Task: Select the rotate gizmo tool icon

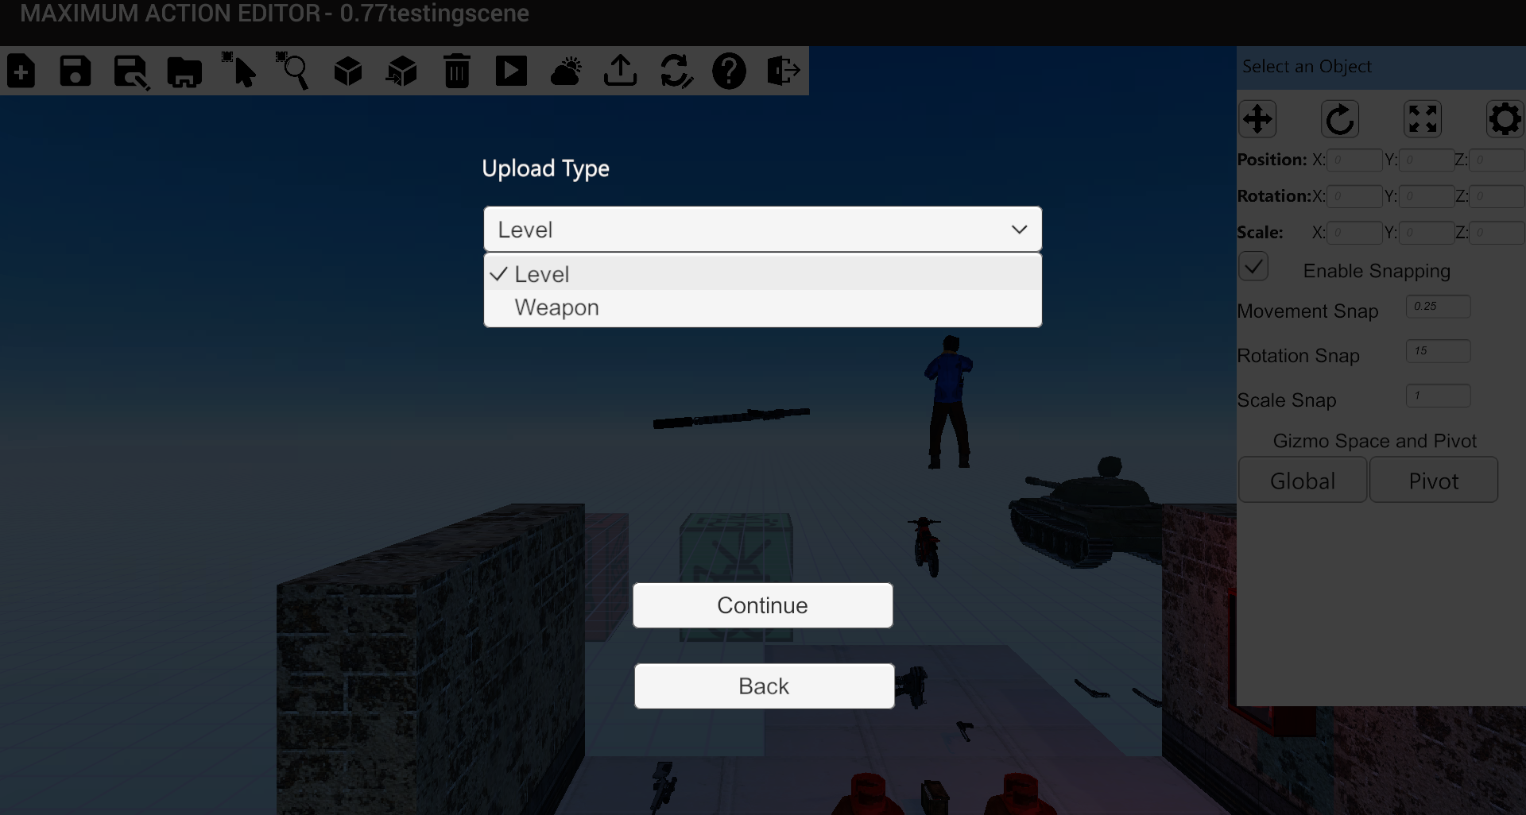Action: pos(1339,120)
